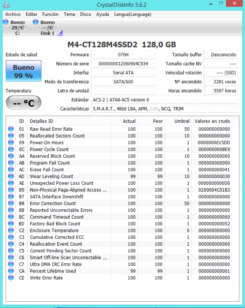Open the Disco menu
Screen dimensions: 245x308
pos(85,14)
